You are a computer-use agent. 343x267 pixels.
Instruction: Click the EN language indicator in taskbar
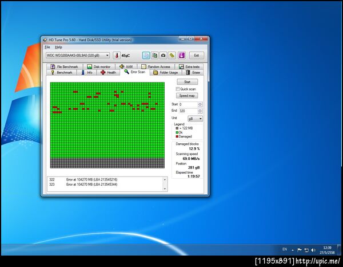(284, 249)
